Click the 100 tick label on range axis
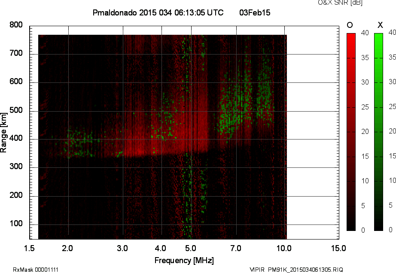The width and height of the screenshot is (396, 273). [16, 224]
